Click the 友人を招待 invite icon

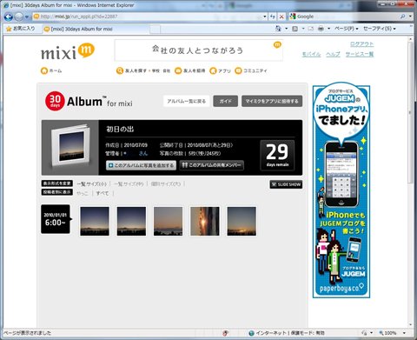(178, 70)
